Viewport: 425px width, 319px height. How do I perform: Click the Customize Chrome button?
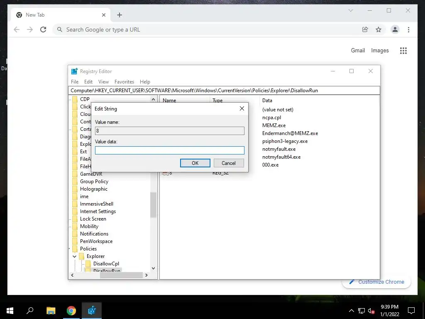click(376, 282)
